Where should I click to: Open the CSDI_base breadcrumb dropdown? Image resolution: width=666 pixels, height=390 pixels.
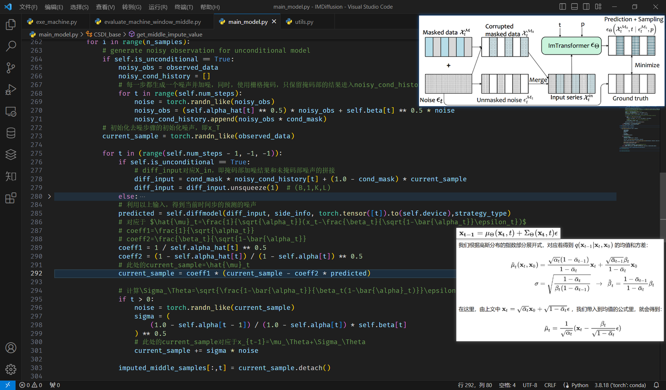[x=107, y=34]
